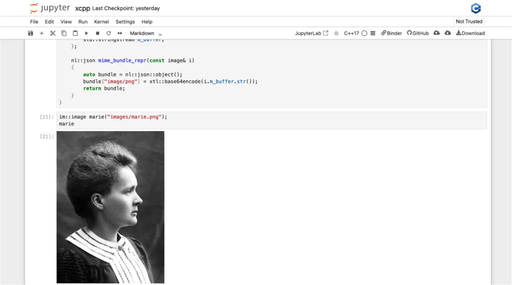Viewport: 513px width, 285px height.
Task: Restart the kernel and run all cells
Action: click(x=120, y=33)
